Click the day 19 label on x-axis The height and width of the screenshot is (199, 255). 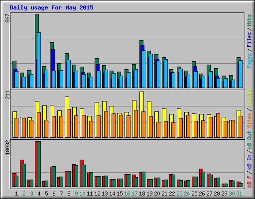pyautogui.click(x=149, y=194)
